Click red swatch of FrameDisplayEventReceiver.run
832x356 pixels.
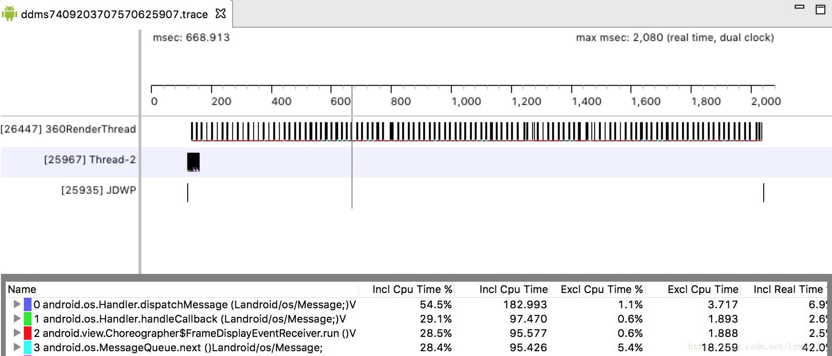tap(28, 333)
